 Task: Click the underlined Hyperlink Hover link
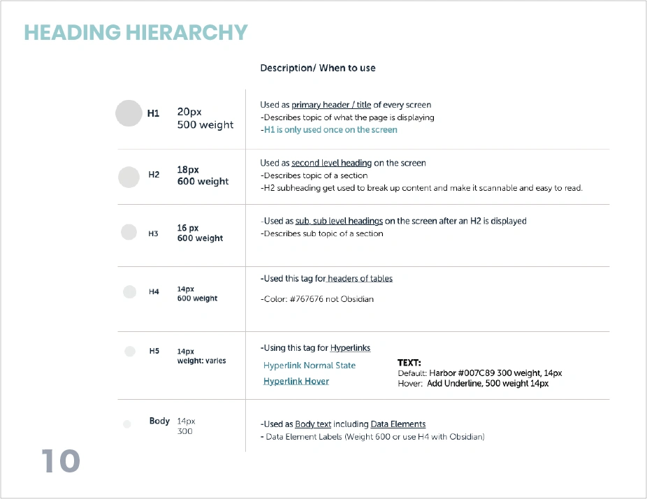click(296, 382)
